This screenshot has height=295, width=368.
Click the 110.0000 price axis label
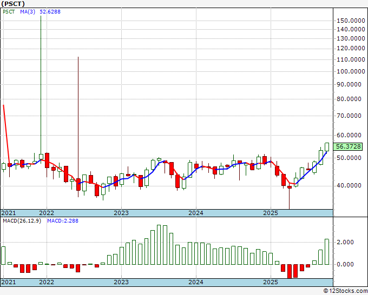tap(351, 59)
